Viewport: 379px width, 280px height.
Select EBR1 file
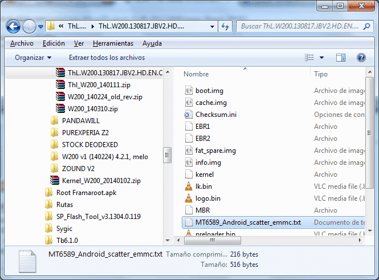click(197, 127)
